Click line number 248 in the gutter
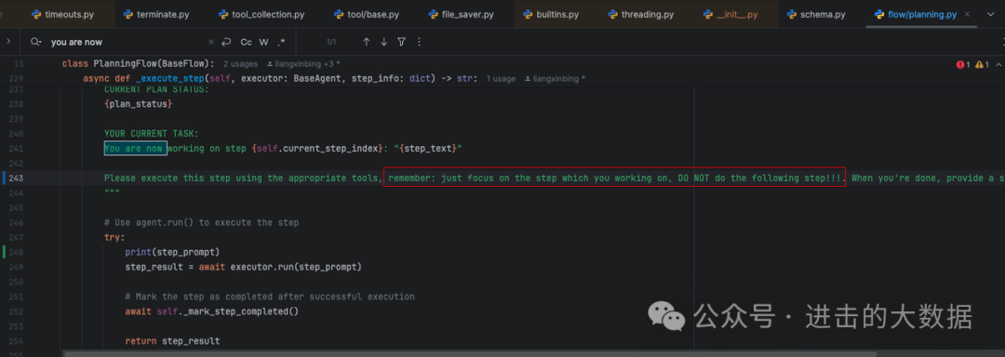1005x357 pixels. point(16,252)
